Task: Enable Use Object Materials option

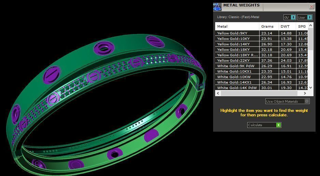Action: click(287, 101)
